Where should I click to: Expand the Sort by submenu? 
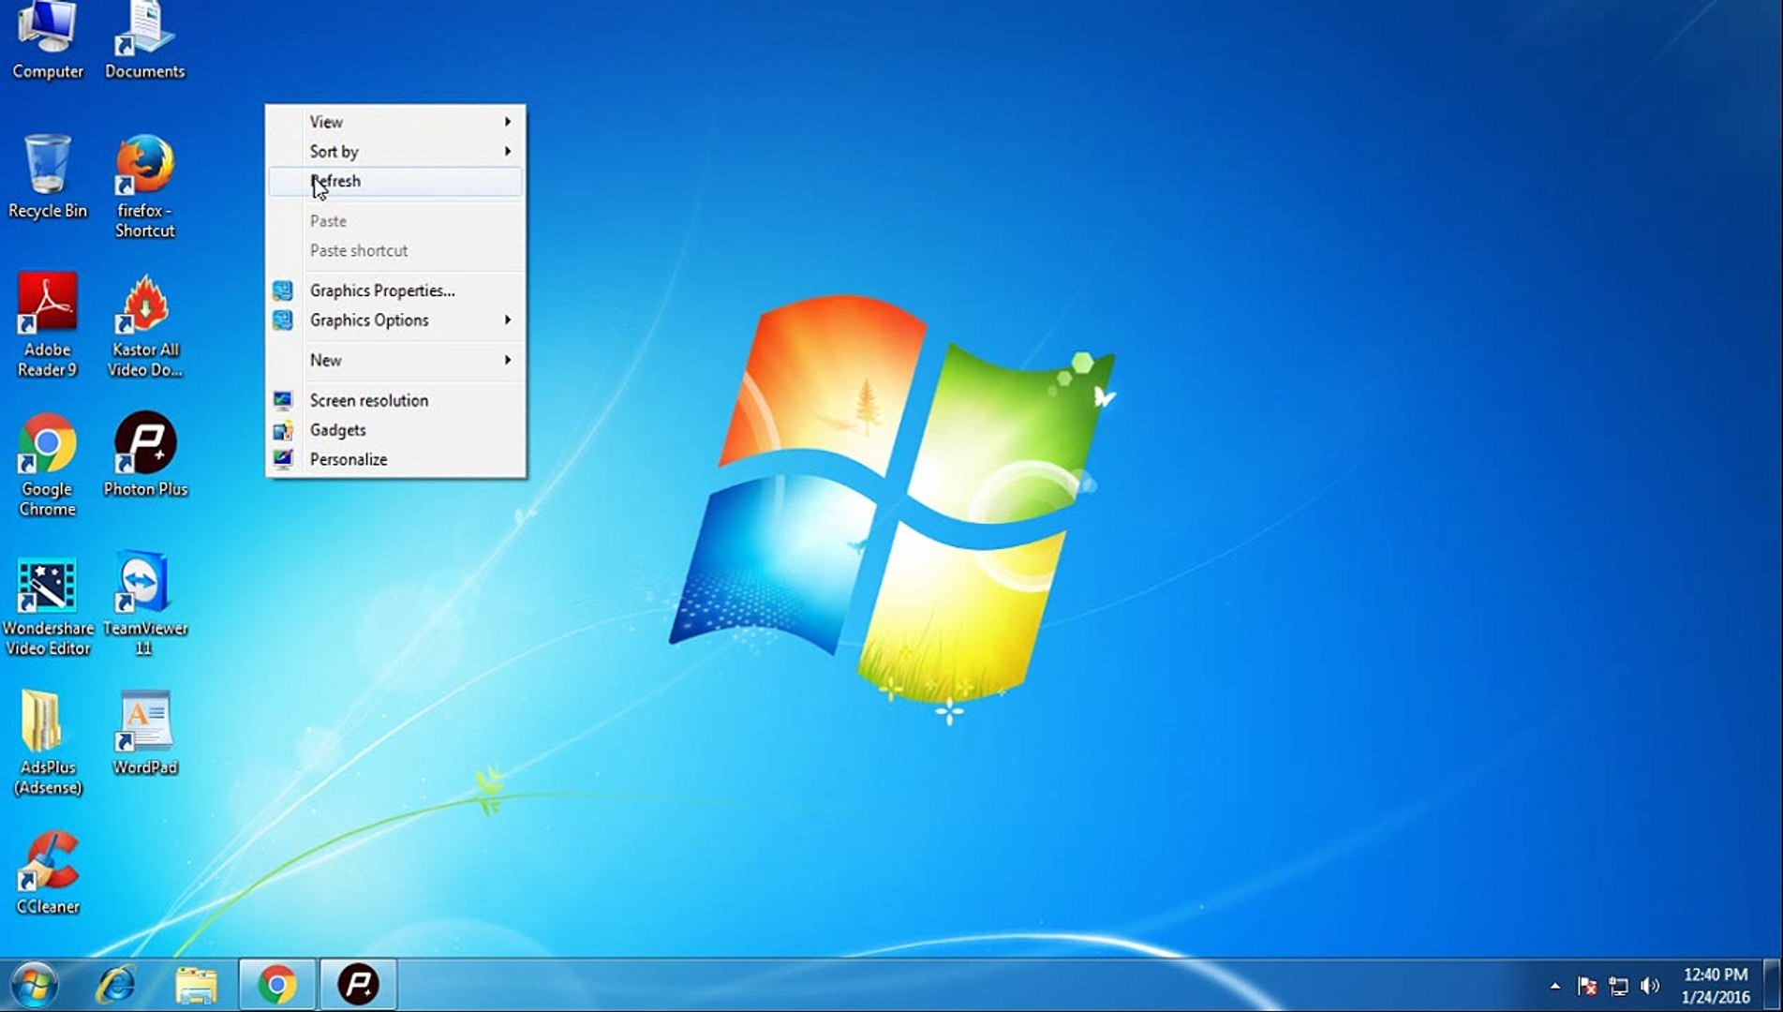click(395, 152)
